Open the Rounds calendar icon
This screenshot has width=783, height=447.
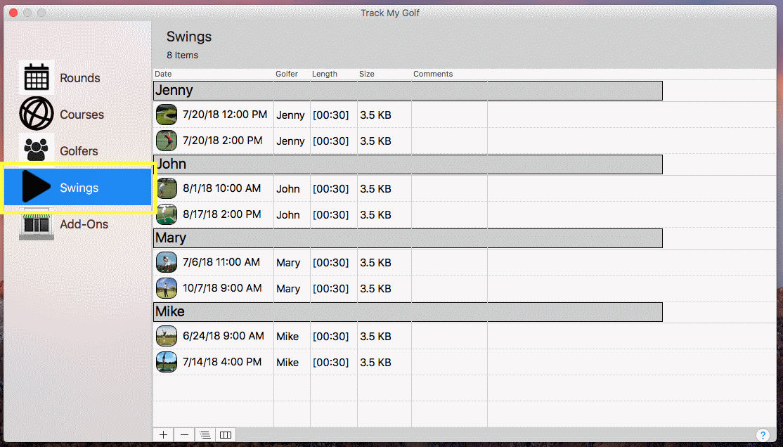(x=37, y=77)
